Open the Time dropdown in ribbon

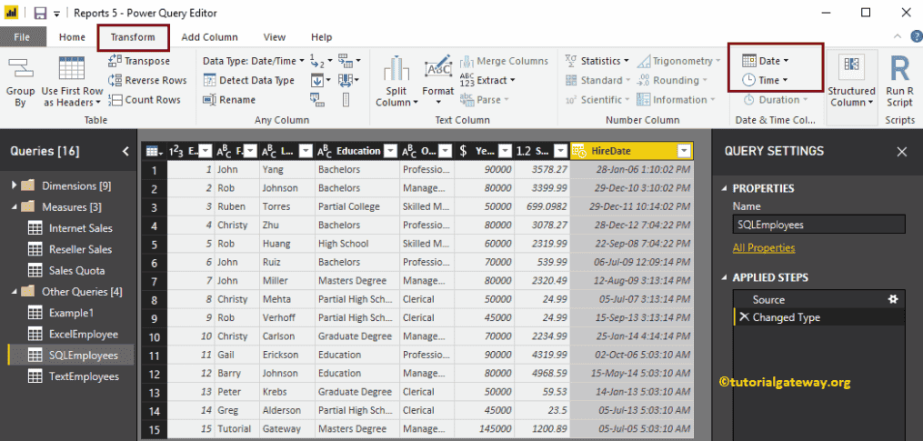(766, 80)
